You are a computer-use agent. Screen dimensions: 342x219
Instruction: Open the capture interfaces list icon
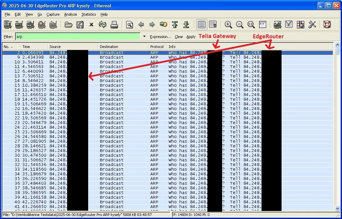coord(8,25)
